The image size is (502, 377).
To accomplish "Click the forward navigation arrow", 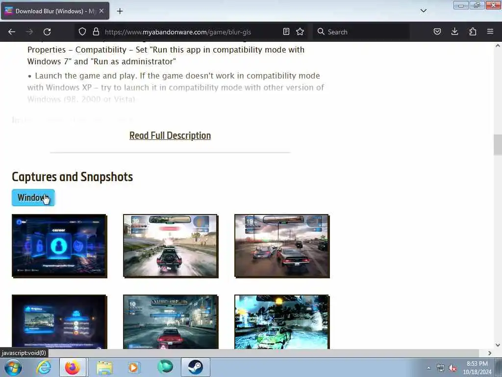I will pos(29,32).
